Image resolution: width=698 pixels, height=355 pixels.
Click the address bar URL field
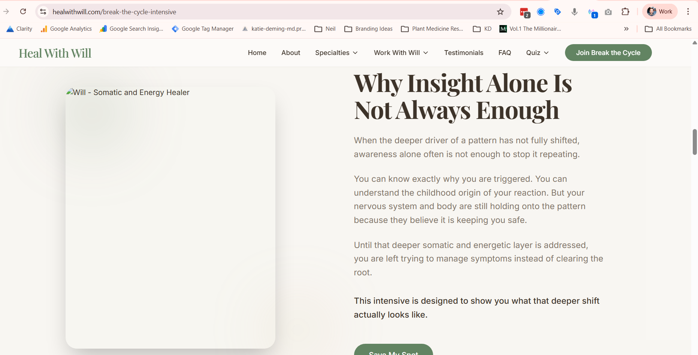(262, 12)
